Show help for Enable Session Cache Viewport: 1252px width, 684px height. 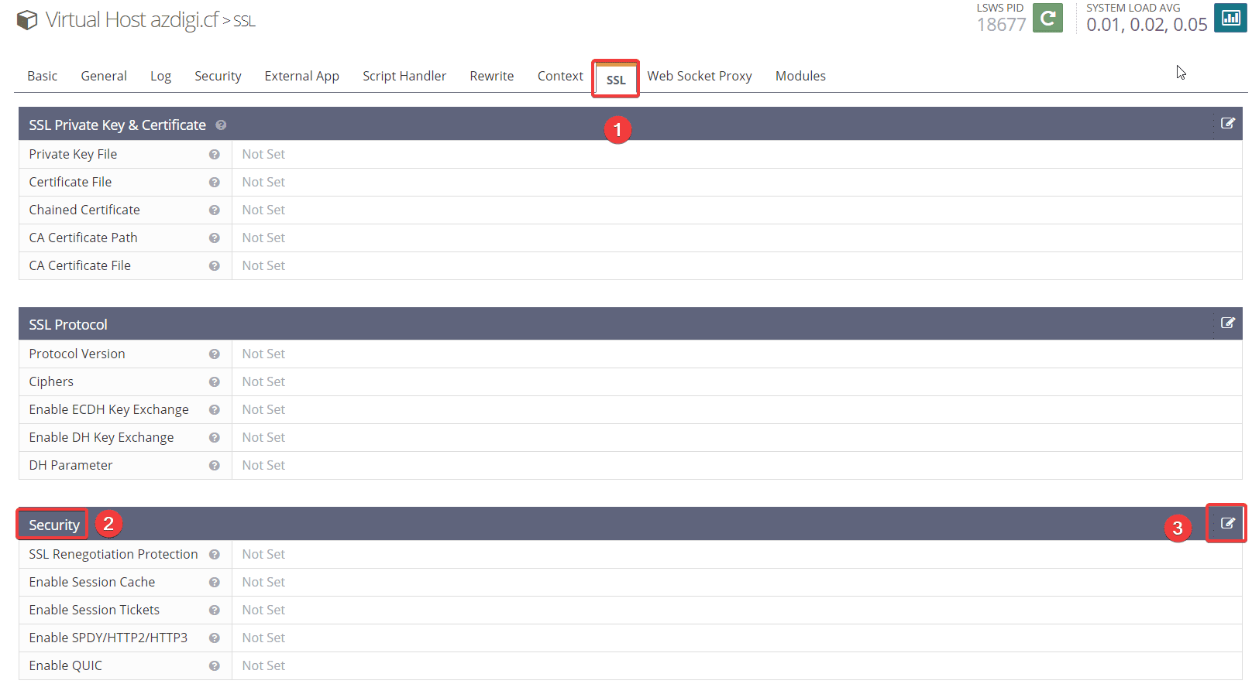[215, 583]
